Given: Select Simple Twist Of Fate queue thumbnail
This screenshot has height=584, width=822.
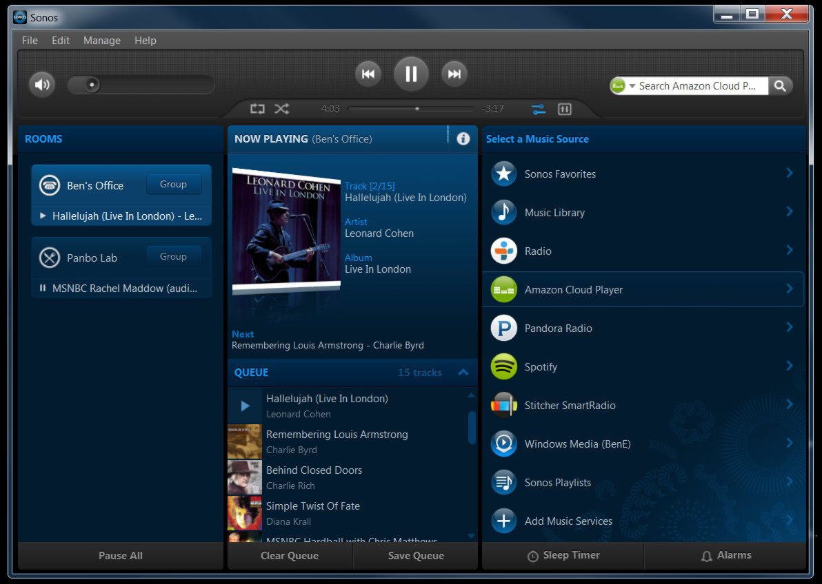Looking at the screenshot, I should (245, 513).
